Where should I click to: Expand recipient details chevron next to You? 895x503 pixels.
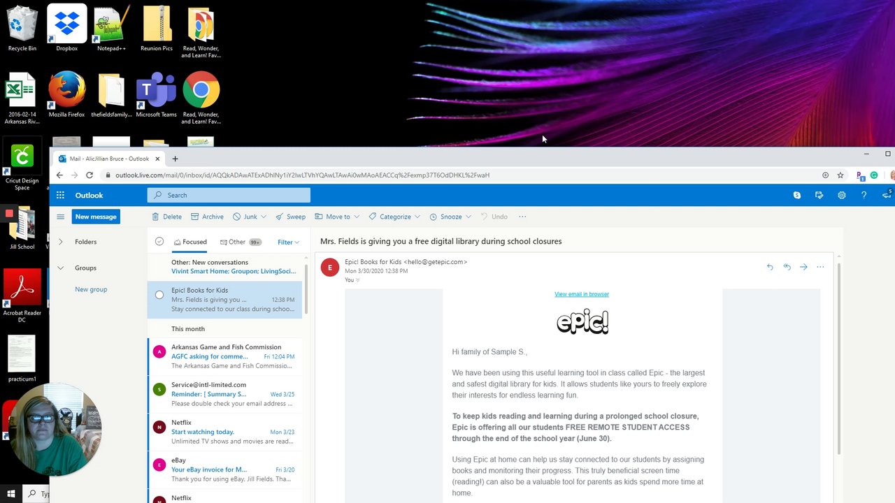[x=358, y=280]
